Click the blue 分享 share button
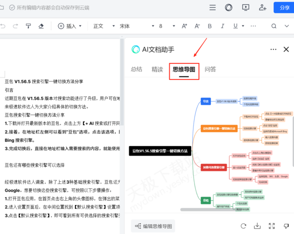Viewport: 294px width, 234px height. point(284,7)
